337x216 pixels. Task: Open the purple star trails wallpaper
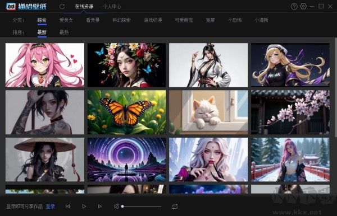click(x=127, y=159)
